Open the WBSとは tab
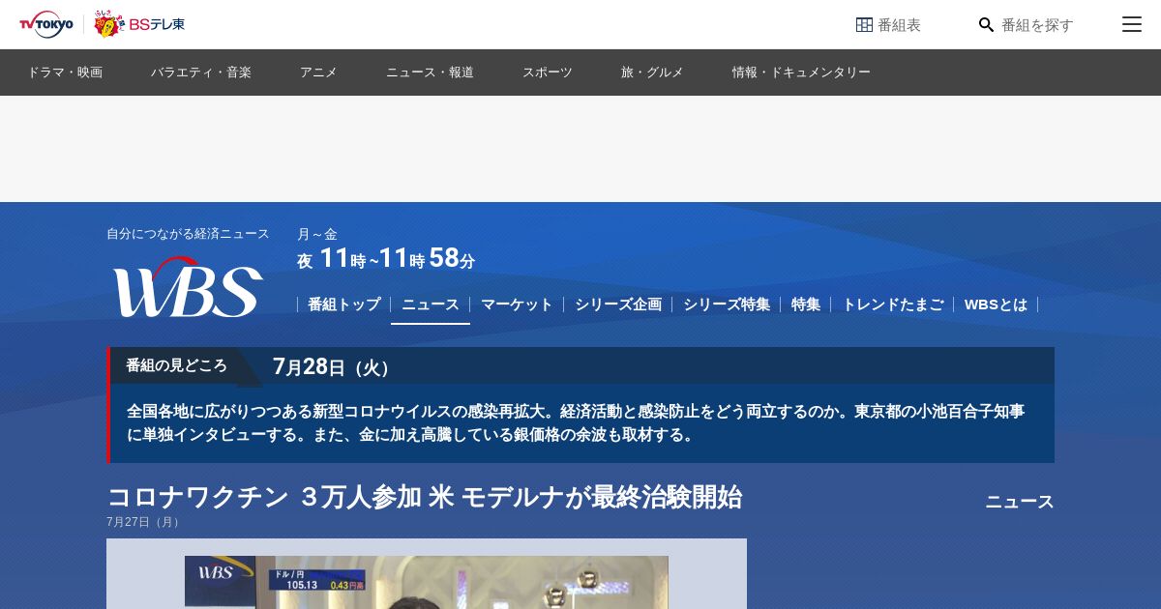The height and width of the screenshot is (609, 1161). [x=996, y=304]
